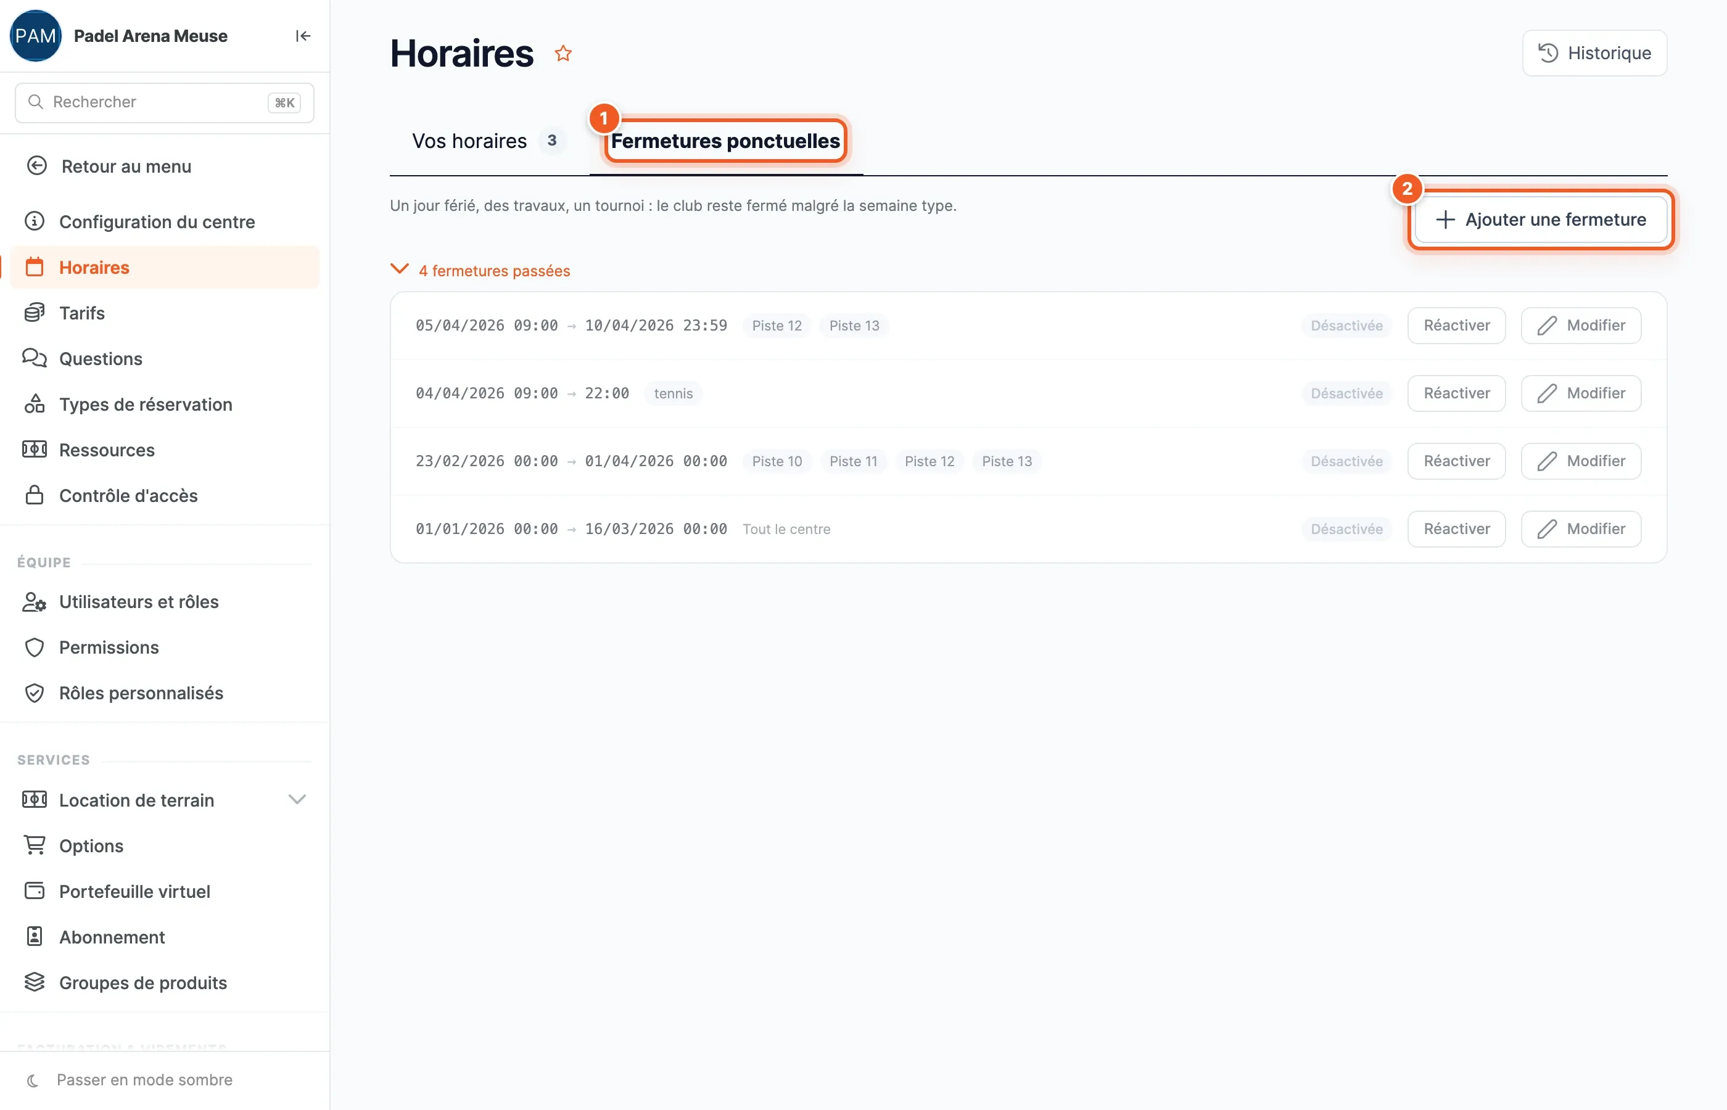Image resolution: width=1727 pixels, height=1110 pixels.
Task: Click Ajouter une fermeture button
Action: point(1540,219)
